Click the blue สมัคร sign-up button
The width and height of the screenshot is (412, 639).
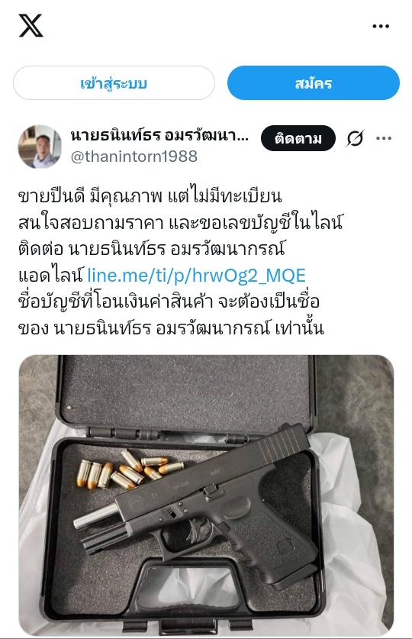314,83
